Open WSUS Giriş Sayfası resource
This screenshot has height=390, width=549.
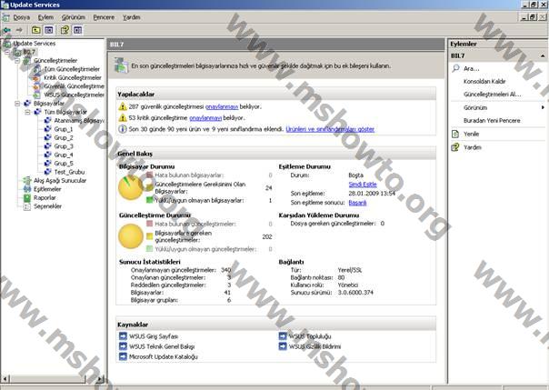154,336
